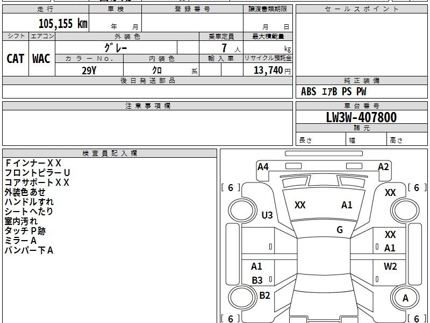Click the リサイクル預託金 header
The width and height of the screenshot is (430, 323).
[268, 58]
